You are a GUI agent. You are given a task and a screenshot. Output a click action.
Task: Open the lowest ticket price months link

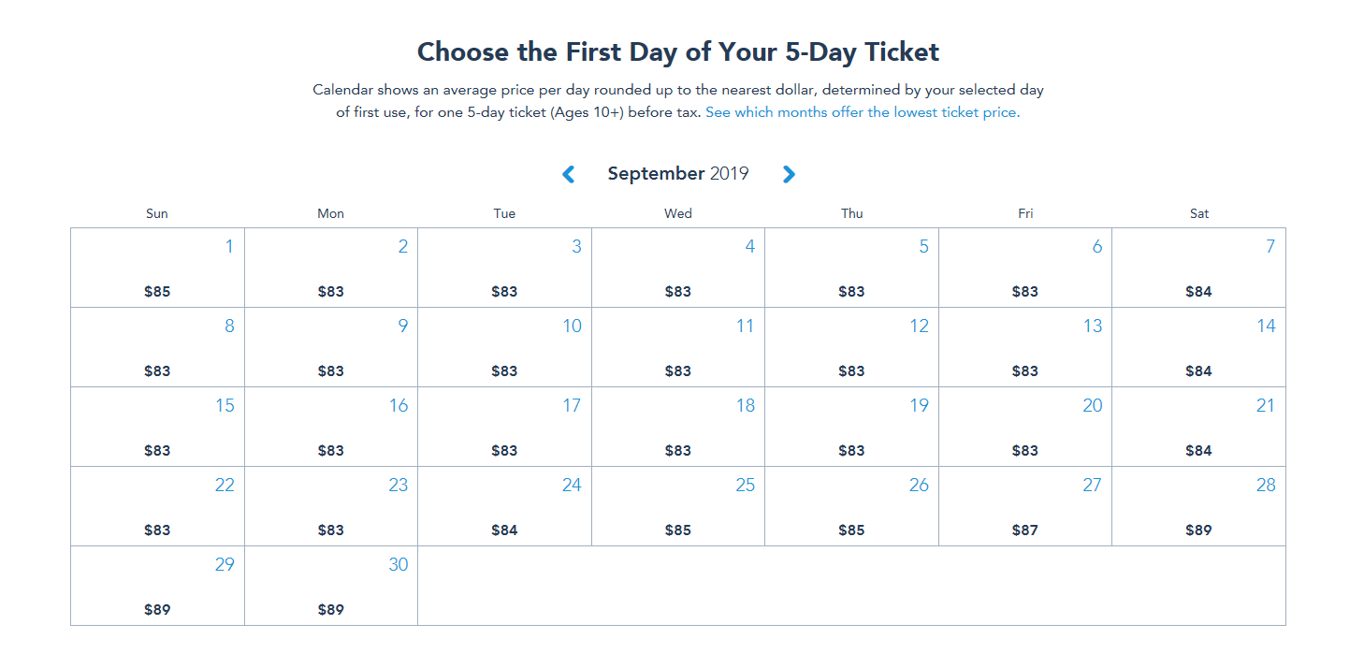[x=862, y=112]
